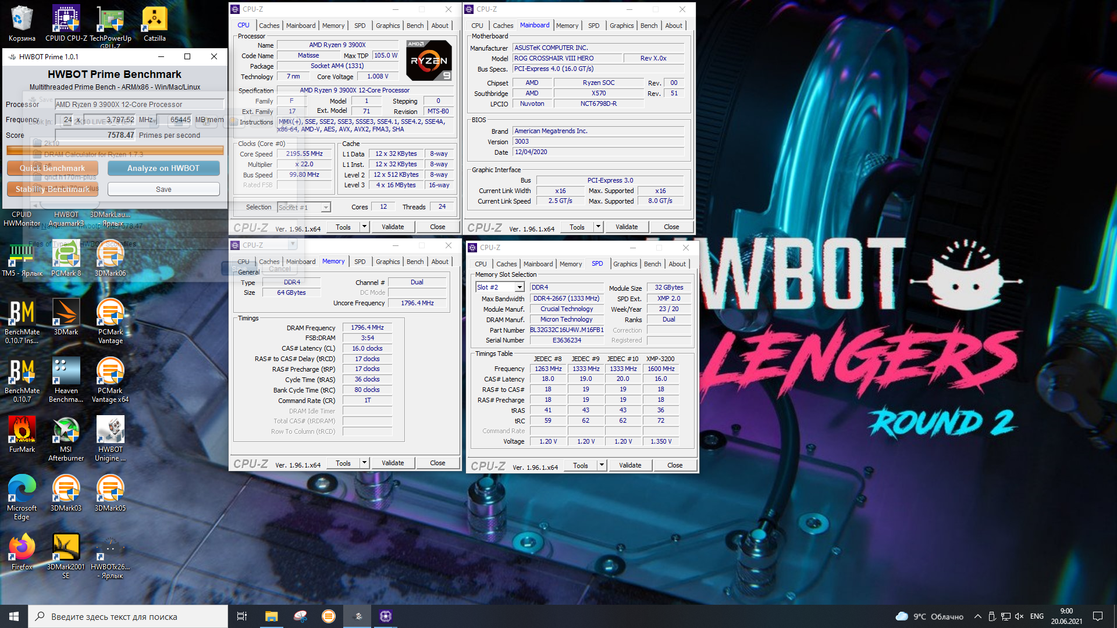Start Stability Benchmark in HWBOT Prime

(52, 189)
